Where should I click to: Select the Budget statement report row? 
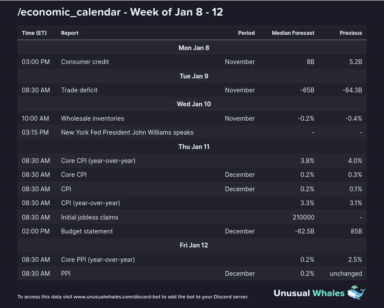tap(87, 231)
